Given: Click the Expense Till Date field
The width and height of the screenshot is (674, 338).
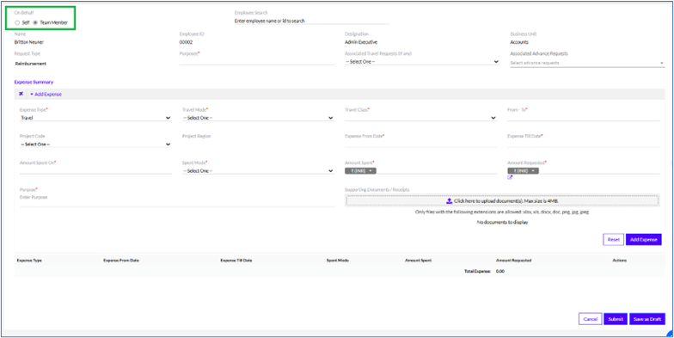Looking at the screenshot, I should (x=583, y=144).
